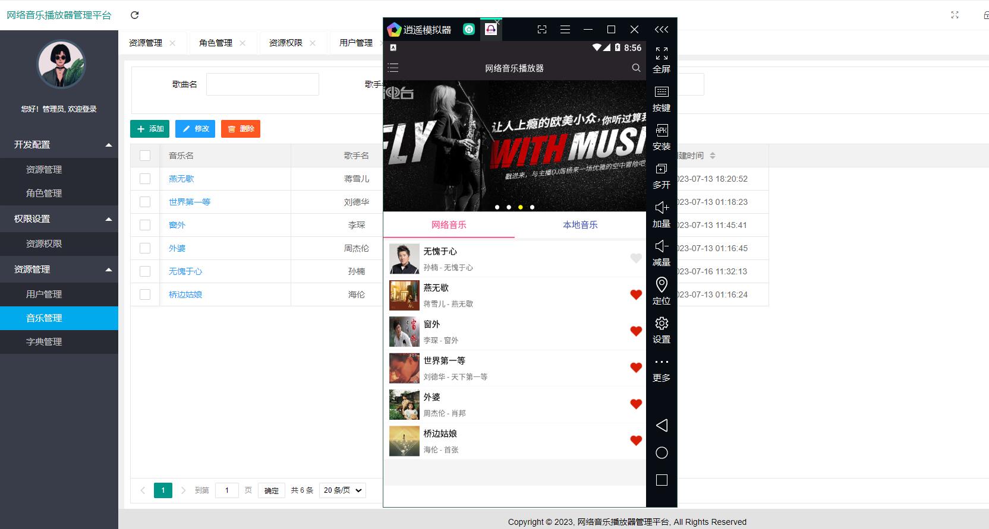
Task: Open the 20 条/页 page size dropdown
Action: tap(342, 490)
